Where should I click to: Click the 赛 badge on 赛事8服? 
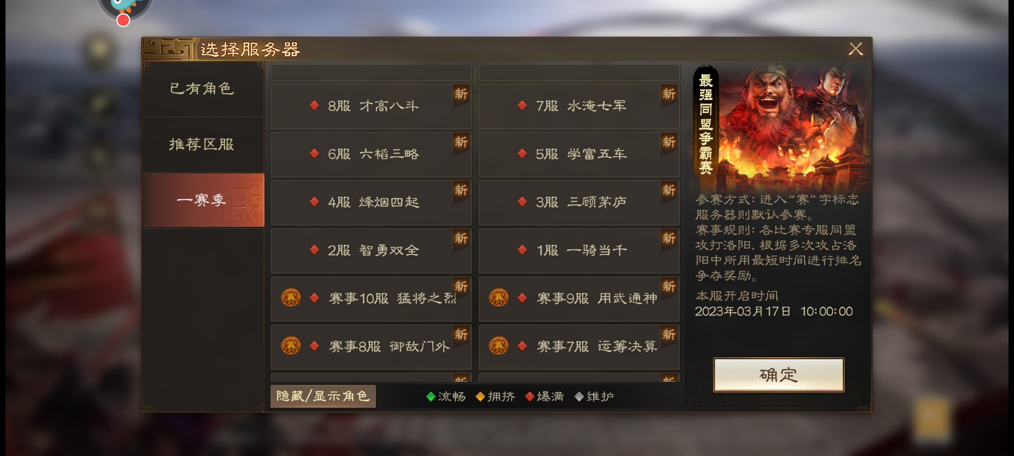click(x=290, y=346)
